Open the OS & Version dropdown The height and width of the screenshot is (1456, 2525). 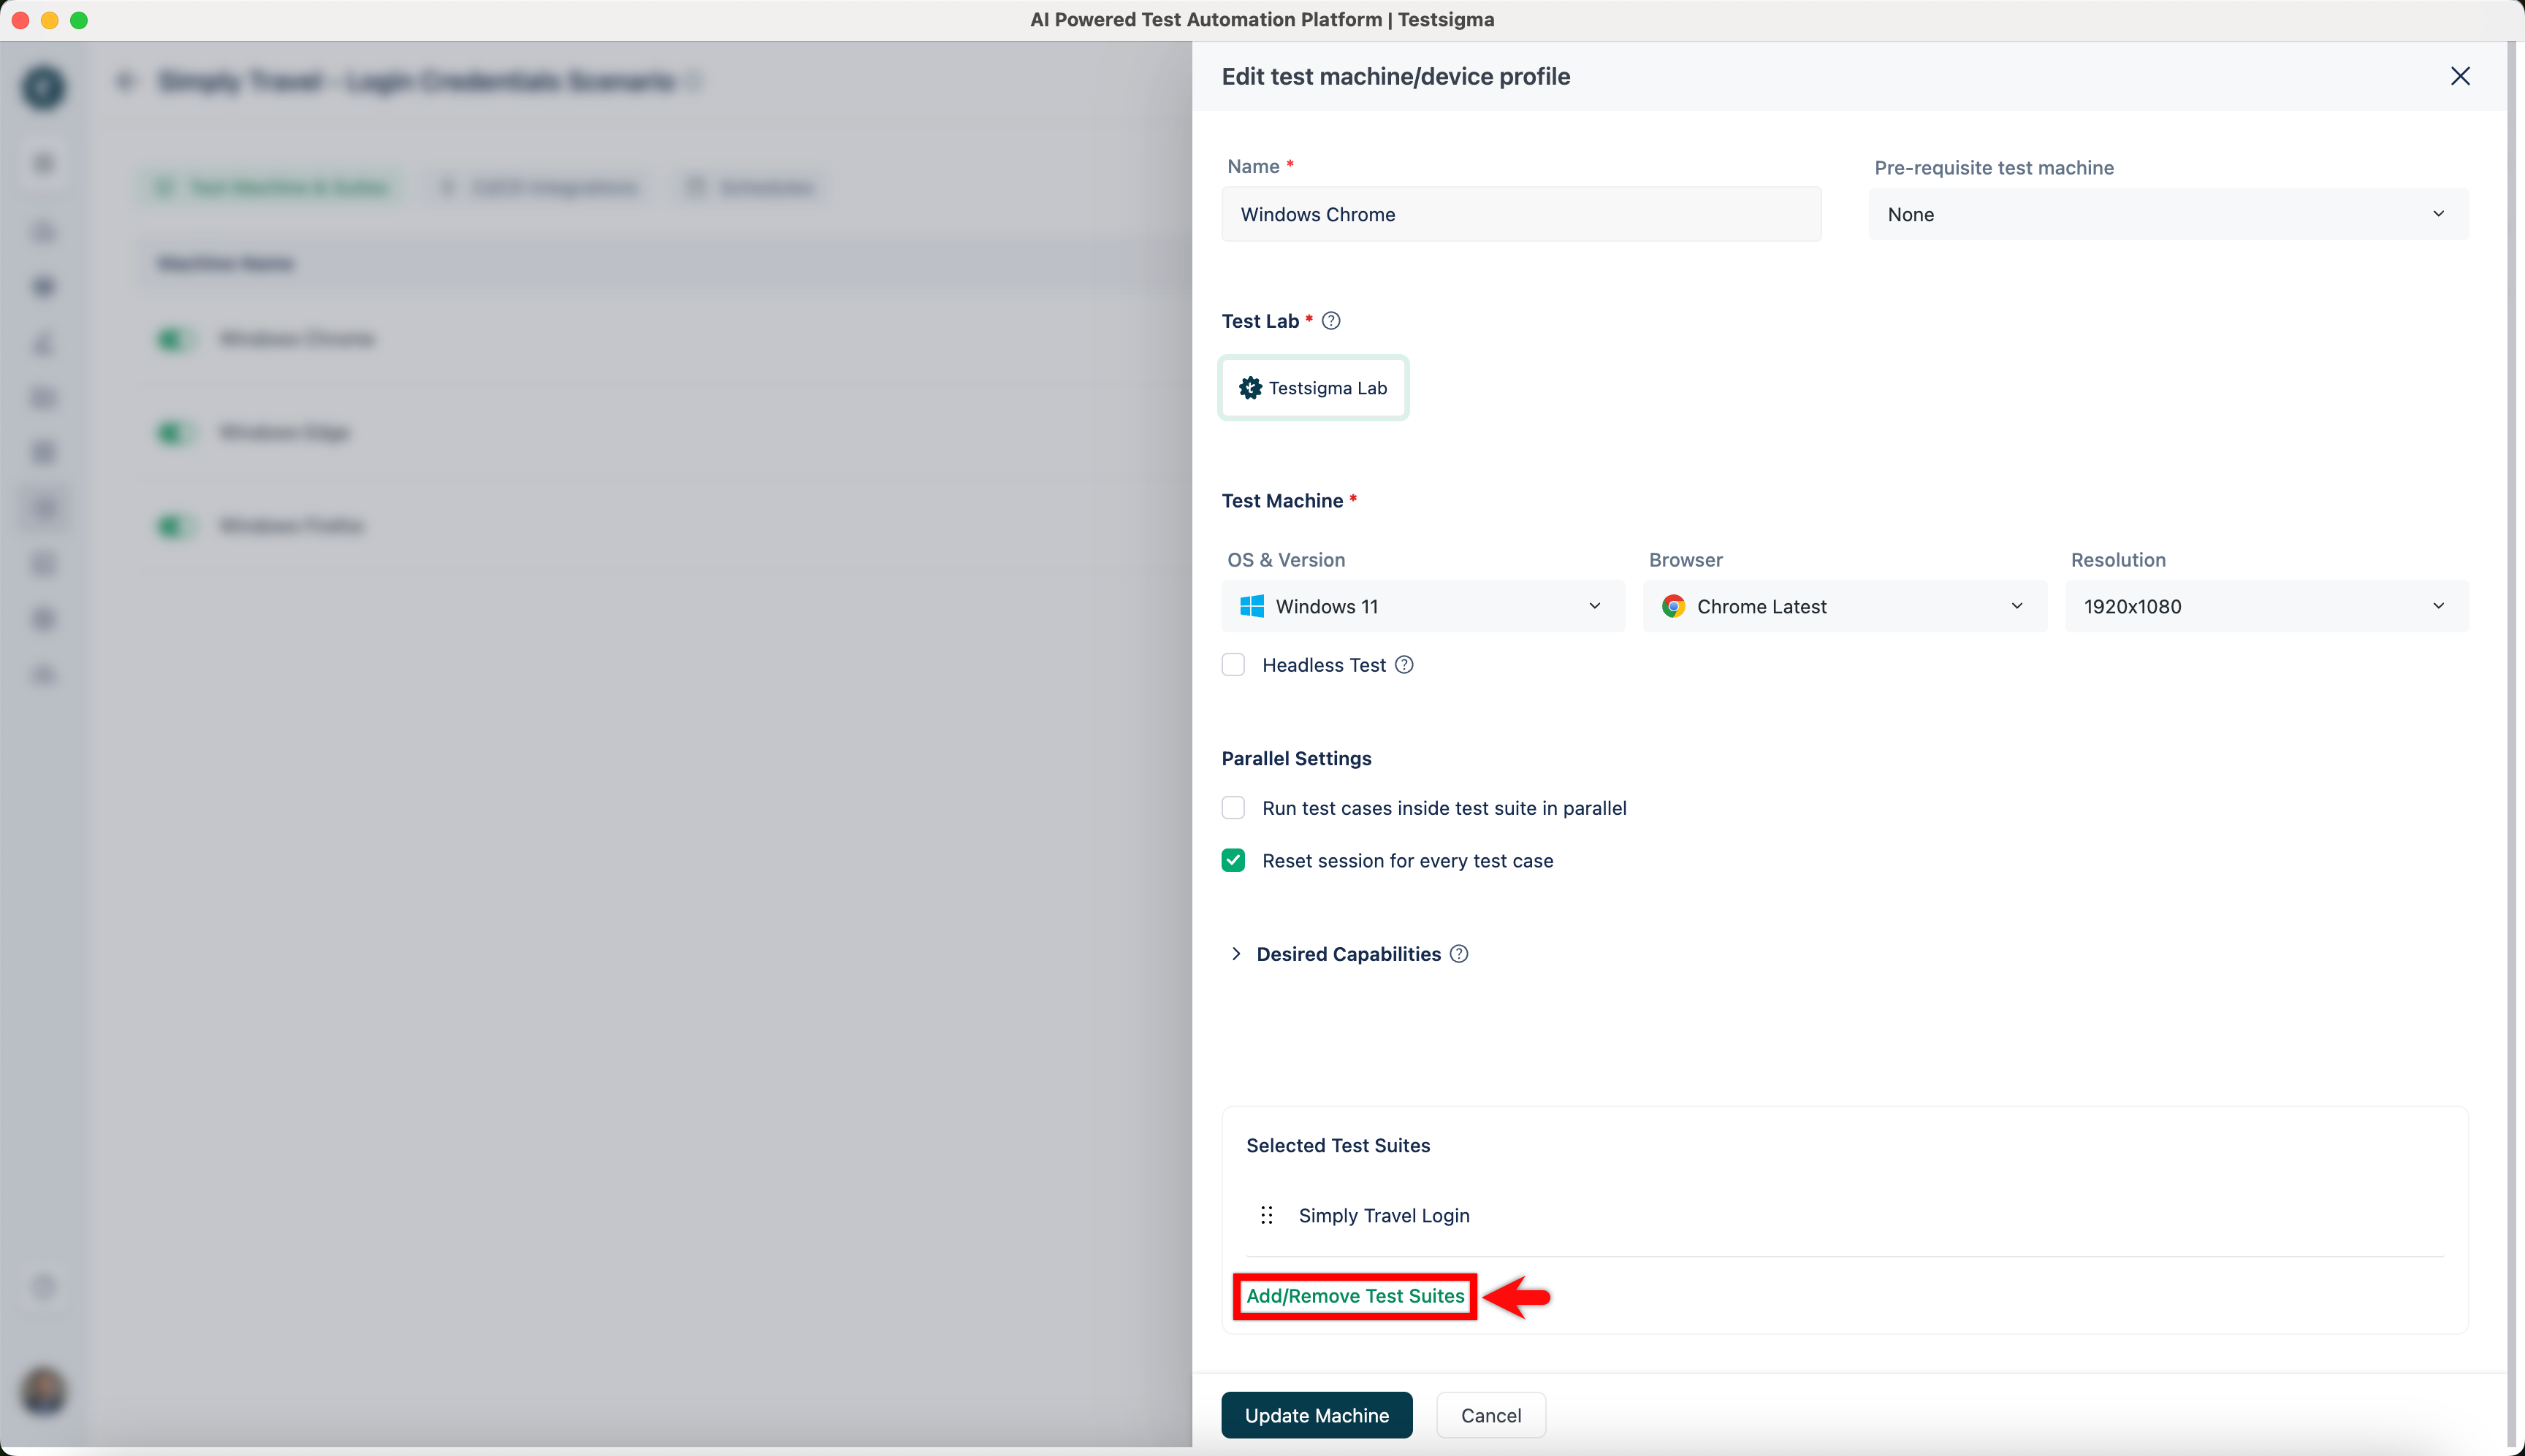(x=1423, y=606)
